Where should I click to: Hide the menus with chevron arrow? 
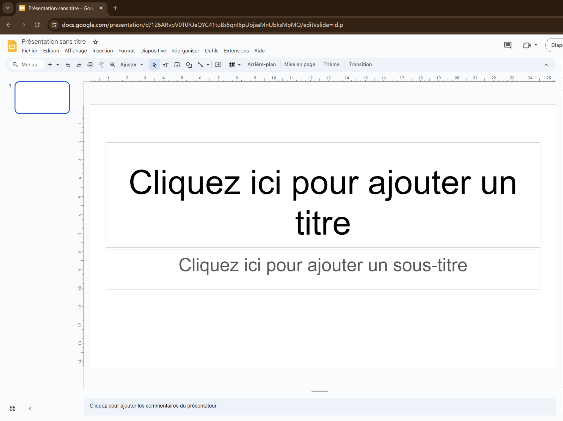click(x=546, y=65)
